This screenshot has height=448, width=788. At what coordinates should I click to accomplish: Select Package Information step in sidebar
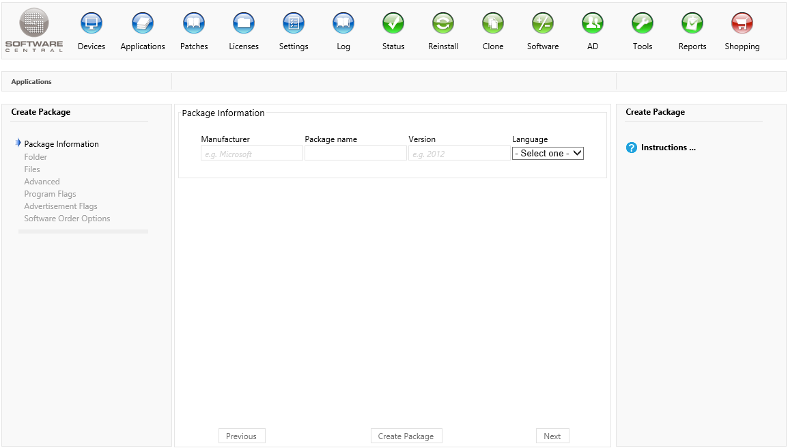point(61,144)
